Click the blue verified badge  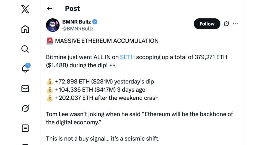click(95, 22)
